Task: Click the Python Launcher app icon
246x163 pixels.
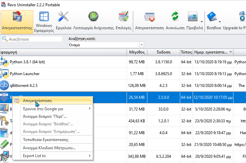Action: 5,74
